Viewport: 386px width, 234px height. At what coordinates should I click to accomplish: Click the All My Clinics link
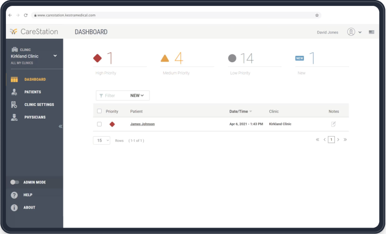(x=22, y=63)
